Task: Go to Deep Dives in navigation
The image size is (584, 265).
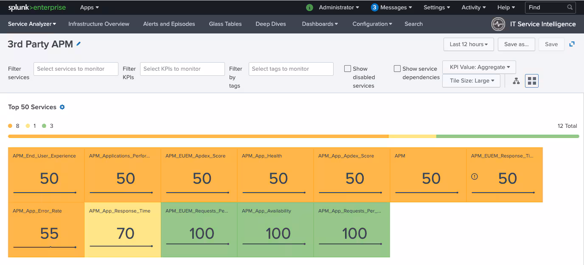Action: 270,24
